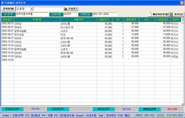The width and height of the screenshot is (185, 118).
Task: Click the phone number field 053-767-2043
Action: (x=105, y=14)
